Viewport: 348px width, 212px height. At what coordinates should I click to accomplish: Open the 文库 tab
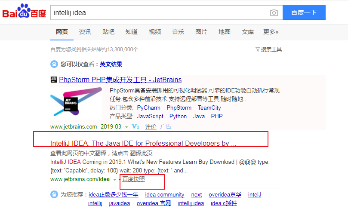tap(248, 32)
